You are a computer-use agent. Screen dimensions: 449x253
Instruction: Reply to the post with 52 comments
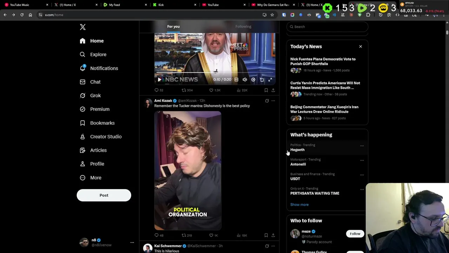(x=159, y=90)
